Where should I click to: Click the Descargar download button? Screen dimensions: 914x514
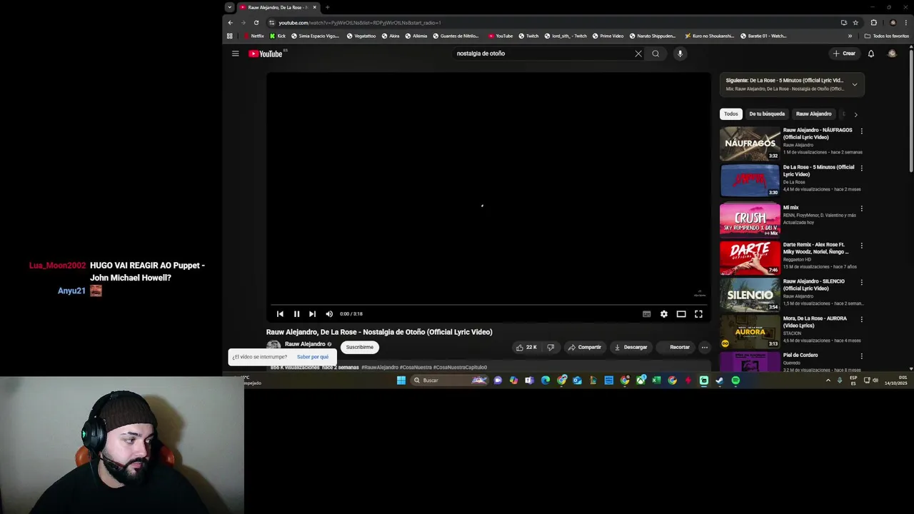pyautogui.click(x=631, y=348)
